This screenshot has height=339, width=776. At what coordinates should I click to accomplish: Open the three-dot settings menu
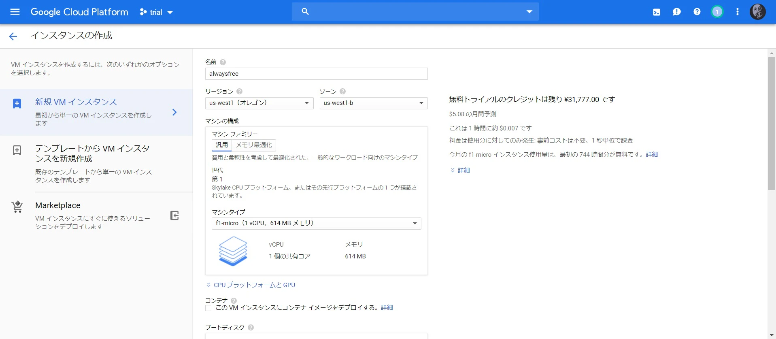coord(738,12)
